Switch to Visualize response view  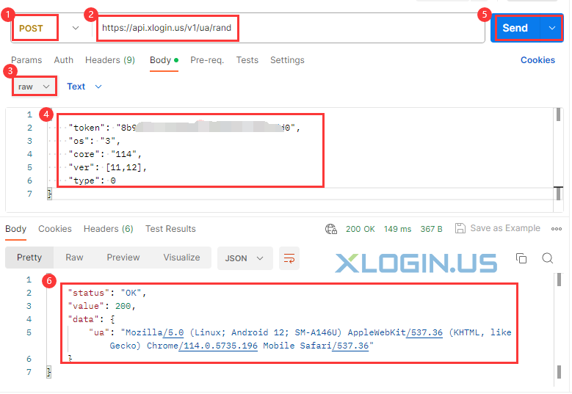[x=181, y=258]
